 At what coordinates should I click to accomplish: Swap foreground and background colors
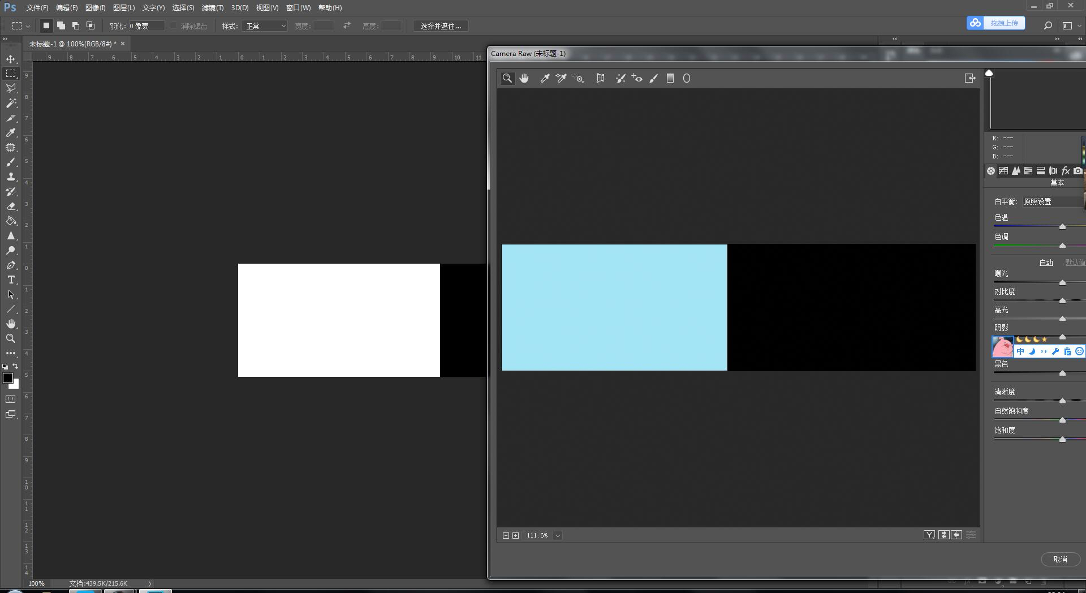point(15,366)
